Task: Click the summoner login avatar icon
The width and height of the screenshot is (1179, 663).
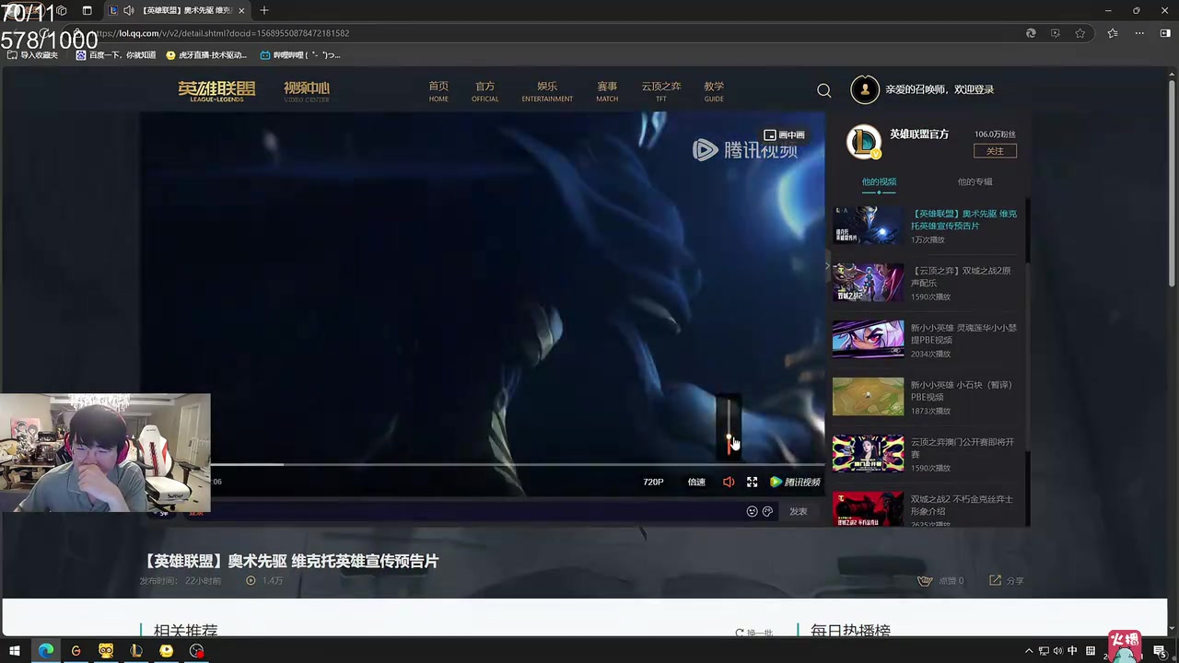Action: (x=864, y=89)
